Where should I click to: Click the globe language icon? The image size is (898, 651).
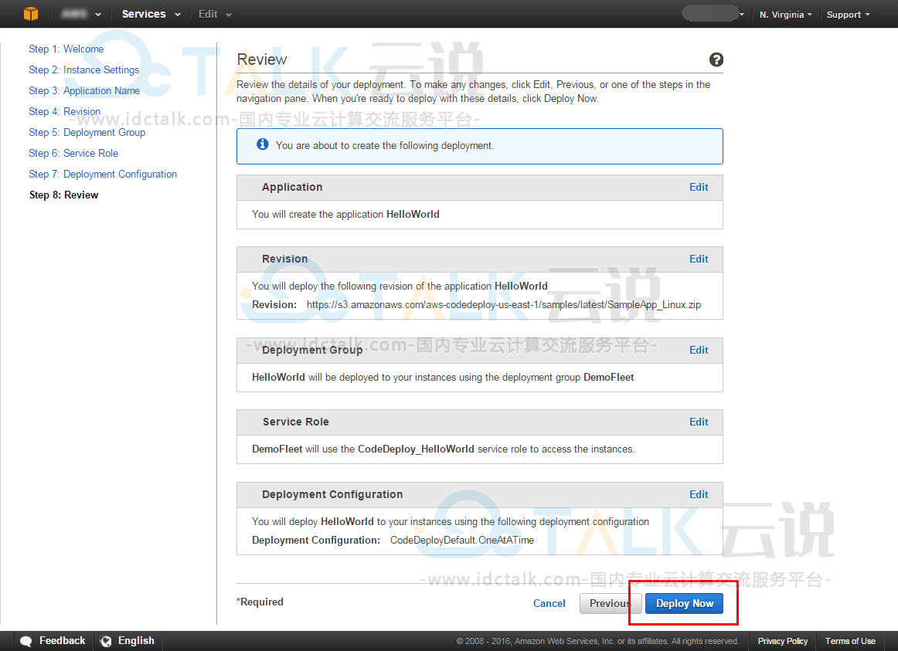[x=106, y=641]
